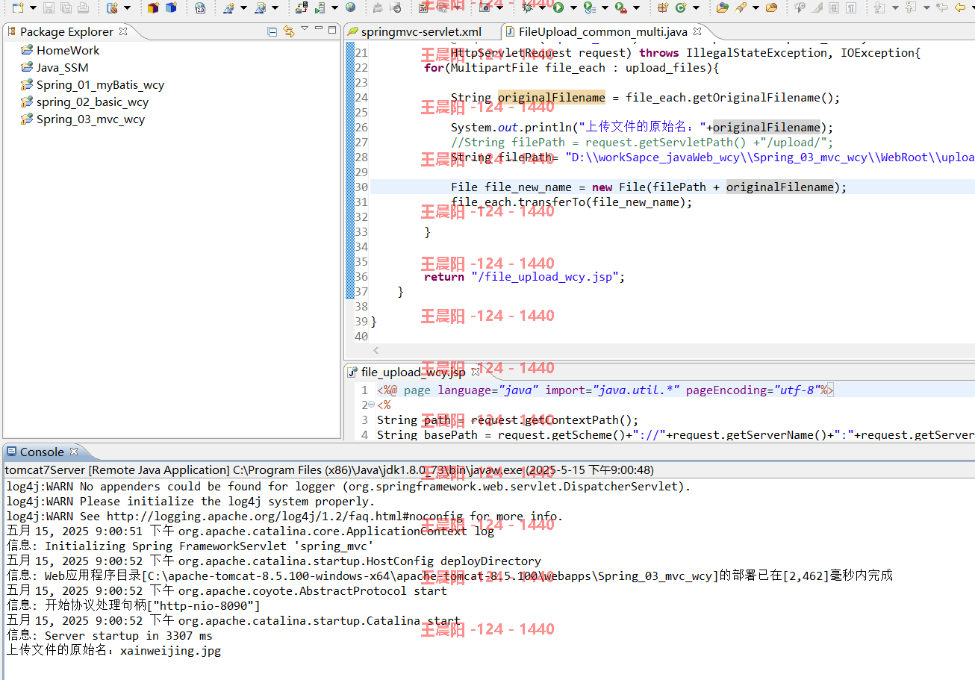
Task: Close the file_upload_wcy.jsp tab
Action: 476,371
